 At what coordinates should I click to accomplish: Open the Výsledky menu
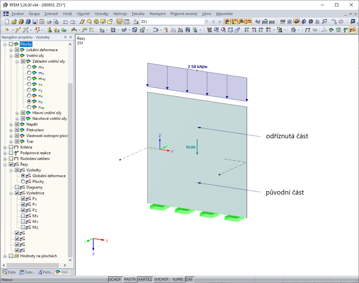(x=102, y=14)
